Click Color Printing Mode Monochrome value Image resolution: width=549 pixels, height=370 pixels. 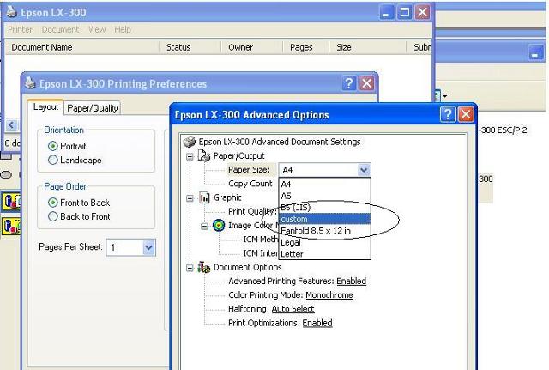pyautogui.click(x=329, y=295)
